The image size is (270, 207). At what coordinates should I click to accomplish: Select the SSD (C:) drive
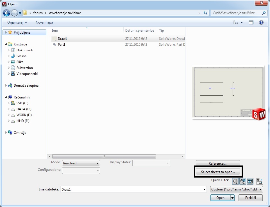tap(22, 103)
